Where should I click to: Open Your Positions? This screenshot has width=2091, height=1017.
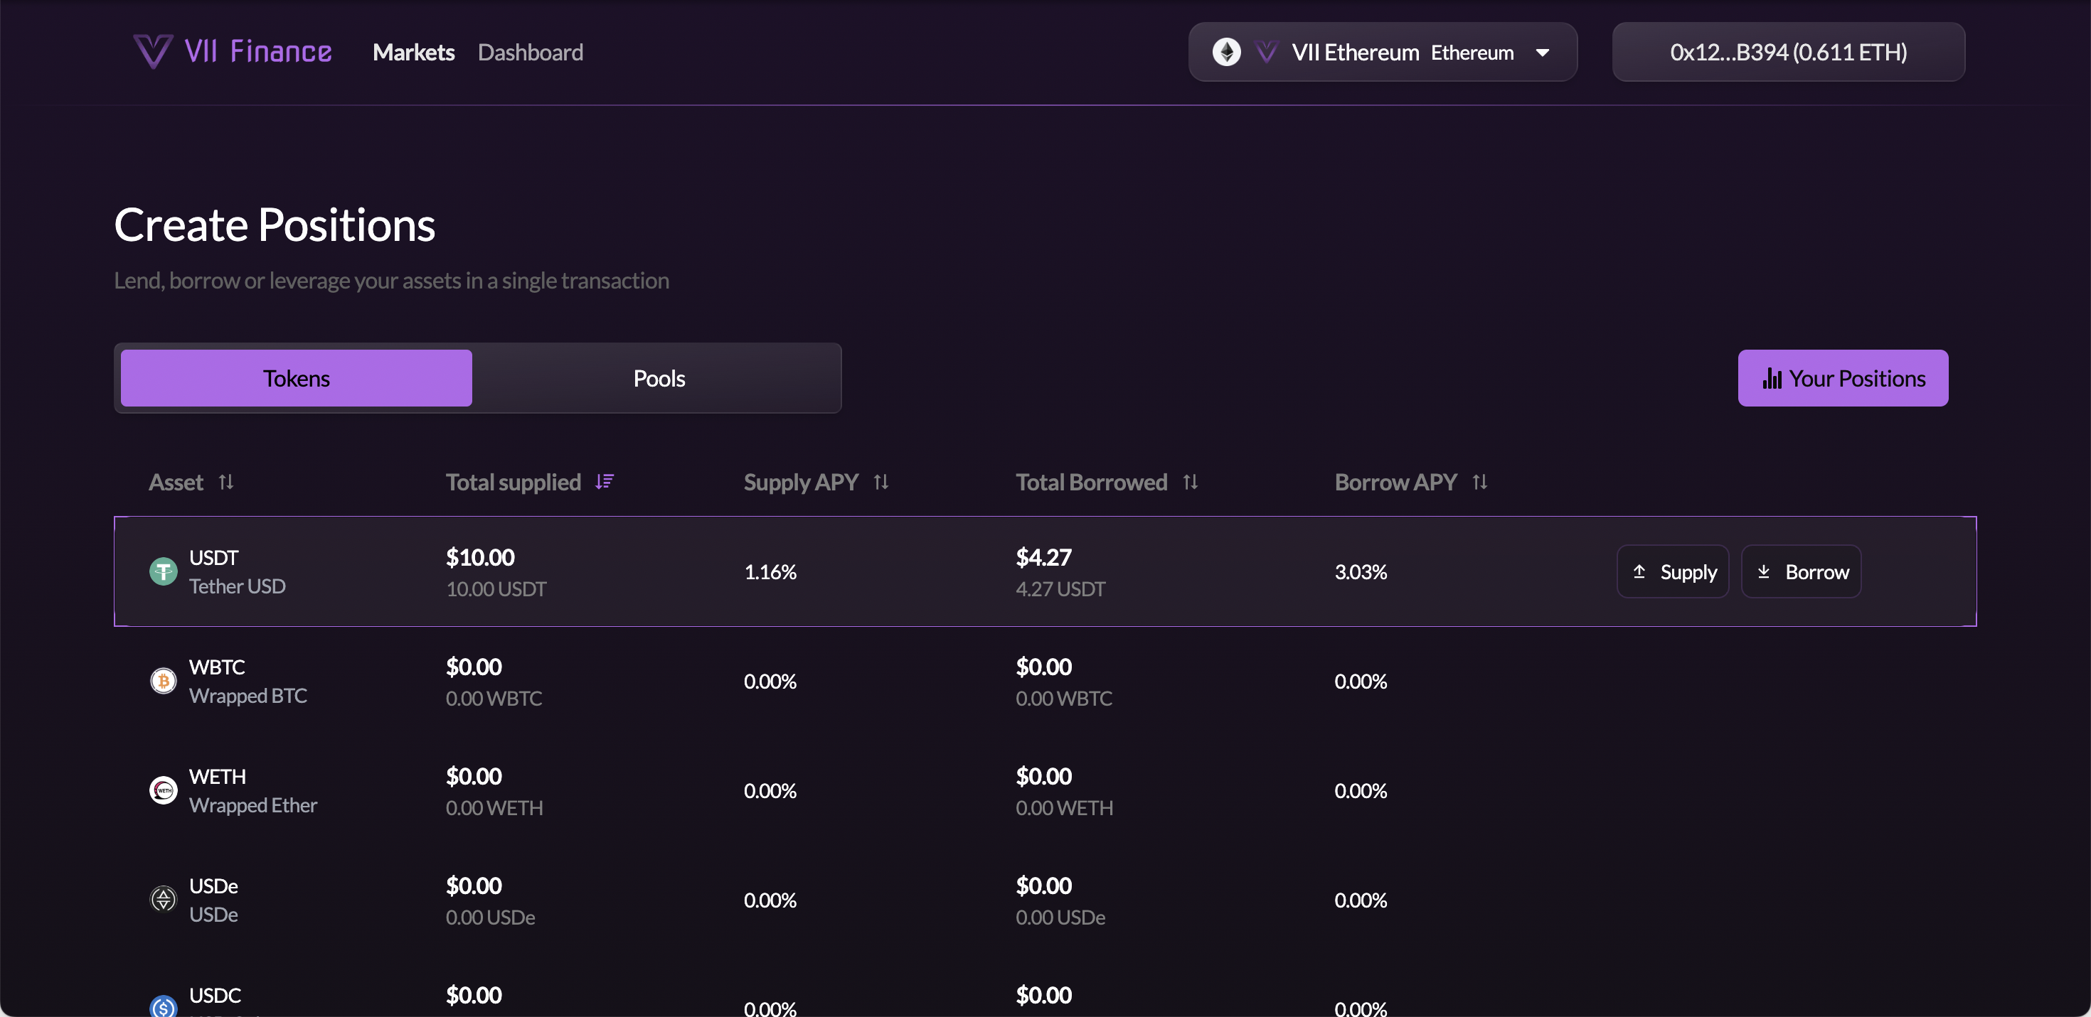[x=1843, y=379]
